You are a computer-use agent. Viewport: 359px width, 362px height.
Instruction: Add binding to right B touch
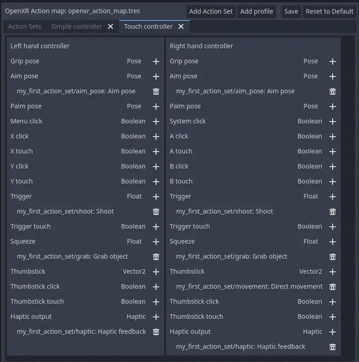333,182
